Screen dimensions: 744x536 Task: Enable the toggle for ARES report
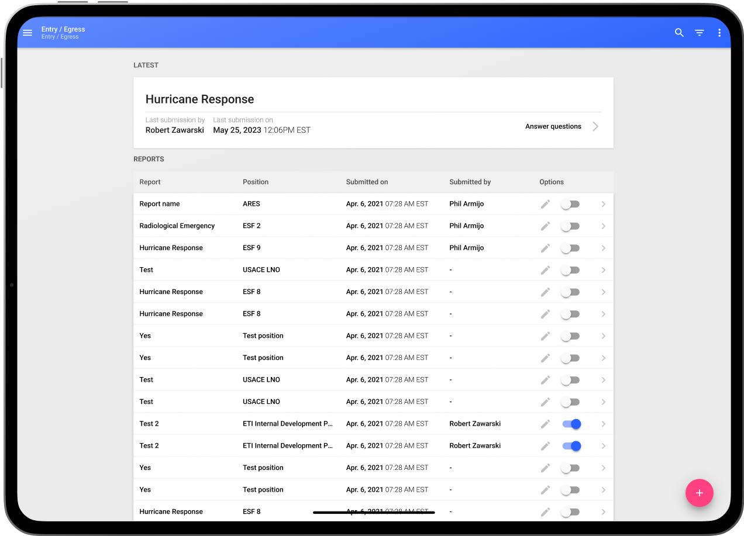click(x=570, y=204)
